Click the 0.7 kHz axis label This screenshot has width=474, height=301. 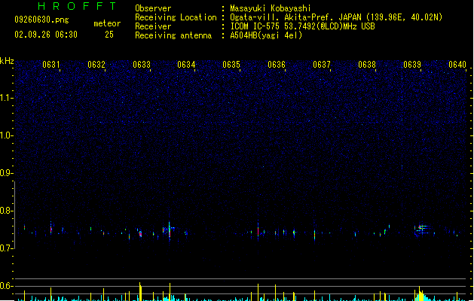6,248
